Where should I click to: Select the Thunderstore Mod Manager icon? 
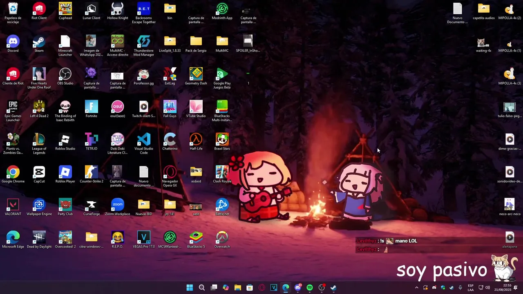[144, 46]
